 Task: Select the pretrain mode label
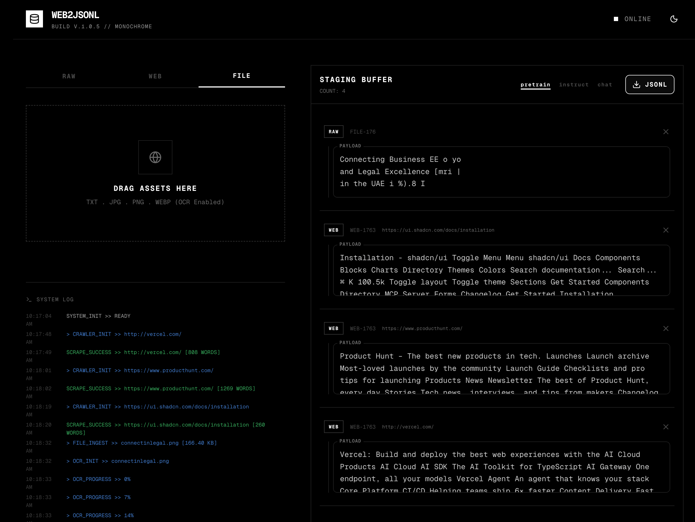tap(535, 85)
